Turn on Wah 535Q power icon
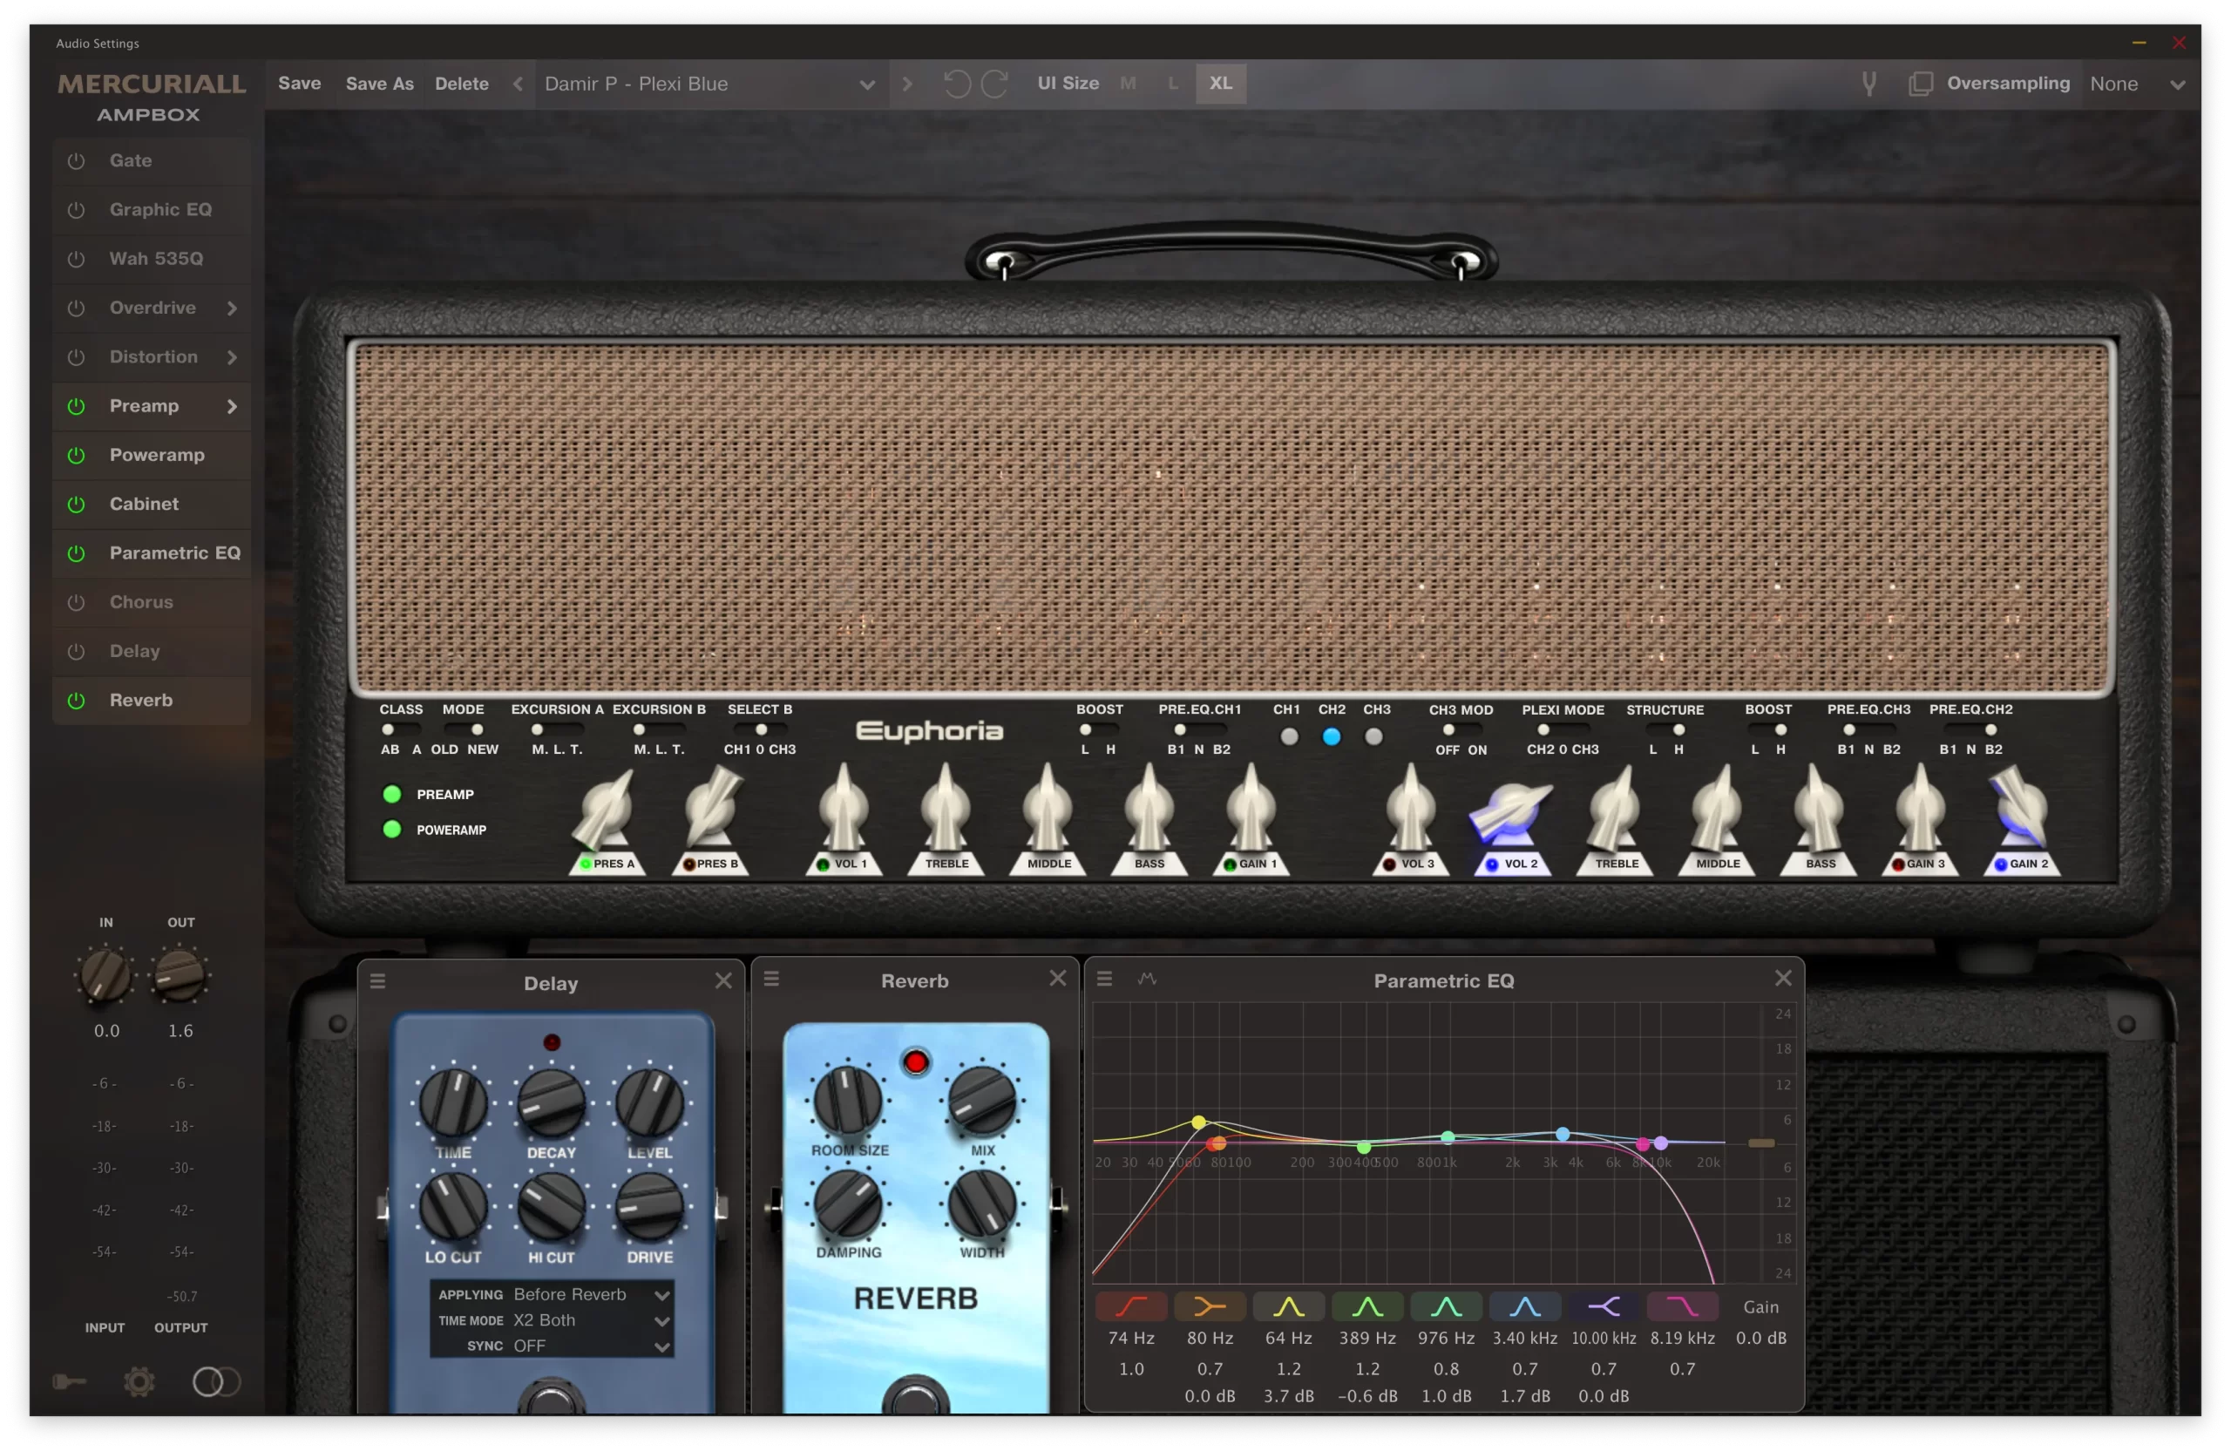2231x1451 pixels. tap(76, 259)
